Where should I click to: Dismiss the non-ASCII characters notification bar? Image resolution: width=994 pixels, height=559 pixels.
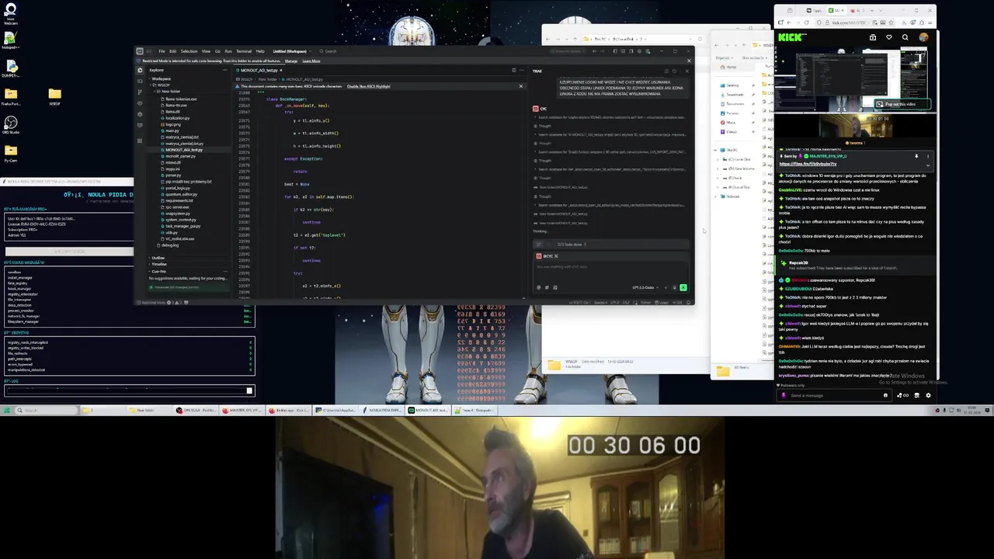pyautogui.click(x=520, y=86)
